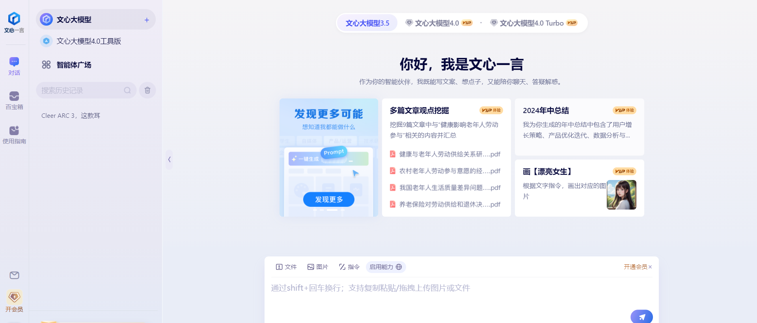Click PDF icon of 健康与老年人 file
The width and height of the screenshot is (757, 323).
click(x=393, y=154)
